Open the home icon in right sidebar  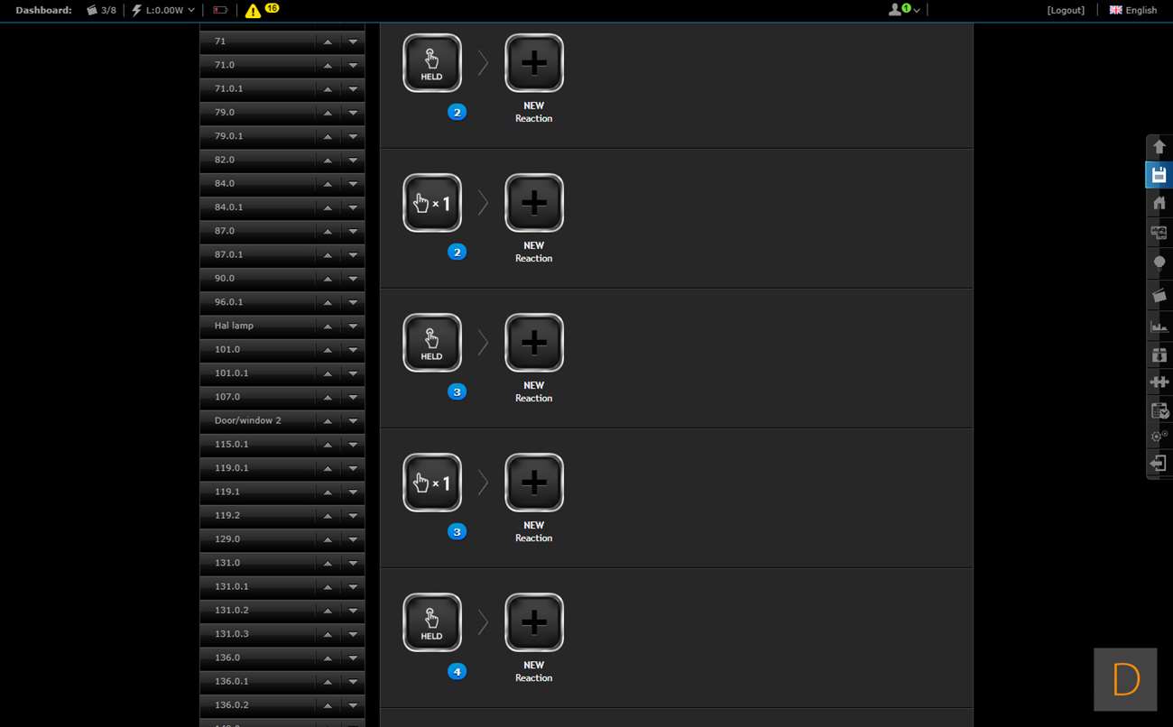1159,203
